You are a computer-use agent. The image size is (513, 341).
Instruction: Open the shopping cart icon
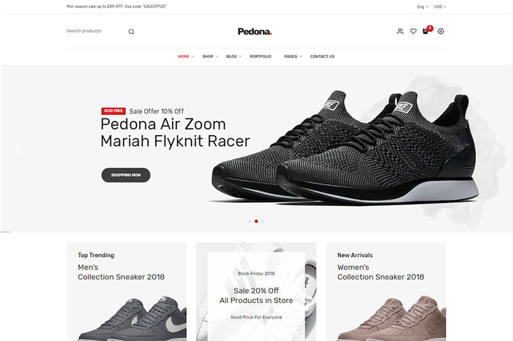point(425,31)
